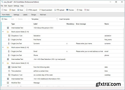
Task: Sort by the Mandatory column header
Action: pyautogui.click(x=70, y=24)
